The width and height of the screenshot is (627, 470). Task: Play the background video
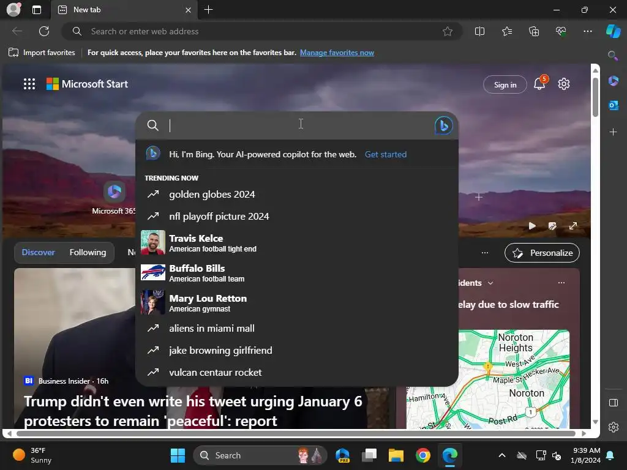pos(532,226)
